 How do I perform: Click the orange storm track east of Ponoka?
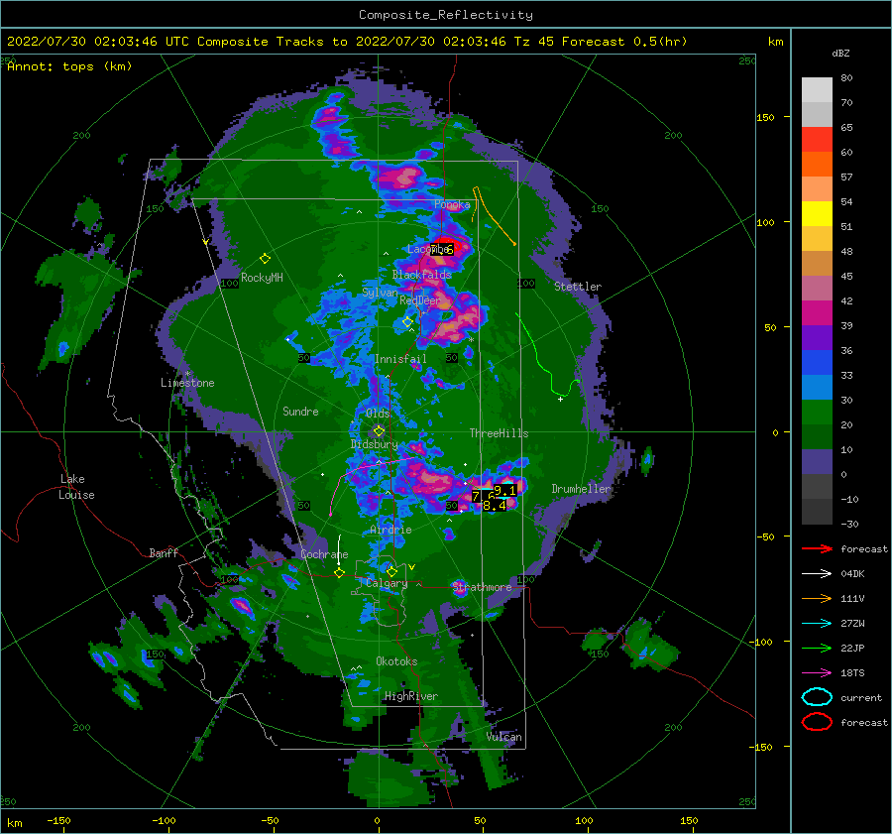point(493,215)
